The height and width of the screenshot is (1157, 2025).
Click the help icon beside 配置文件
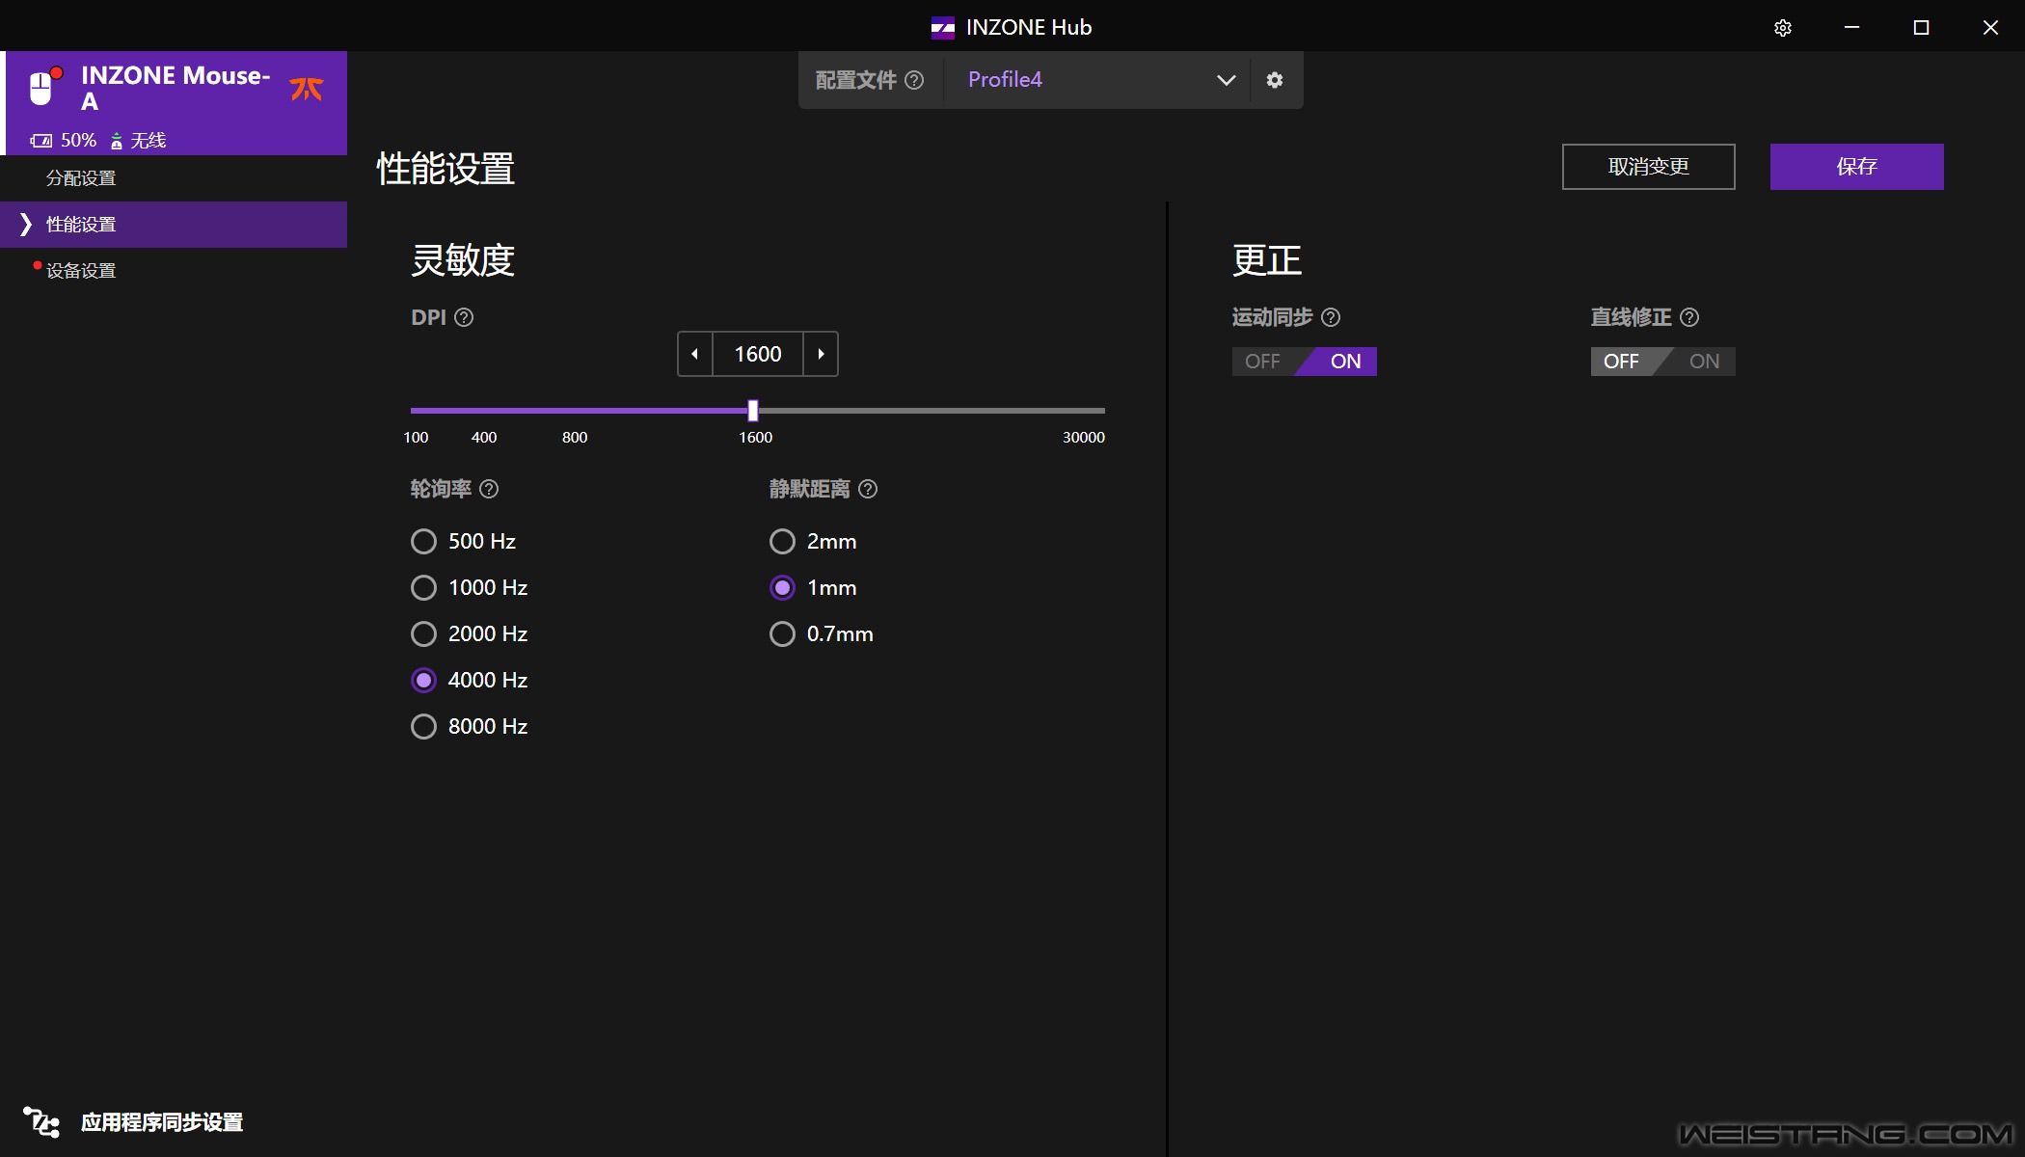coord(914,80)
